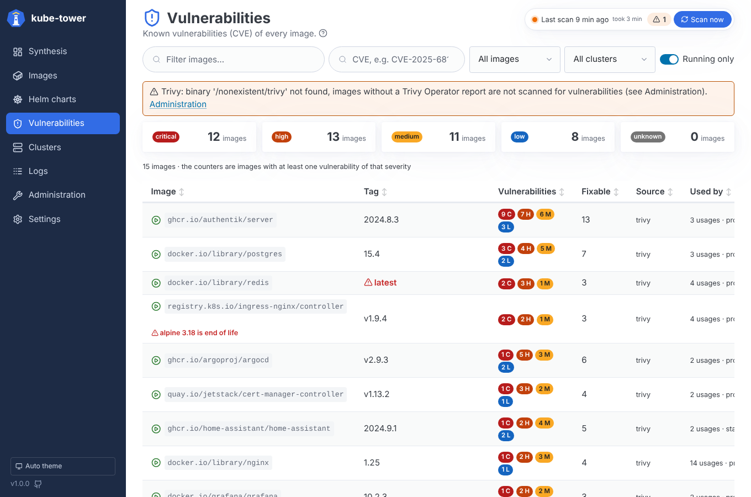Go to Synthesis in the sidebar
751x497 pixels.
63,51
